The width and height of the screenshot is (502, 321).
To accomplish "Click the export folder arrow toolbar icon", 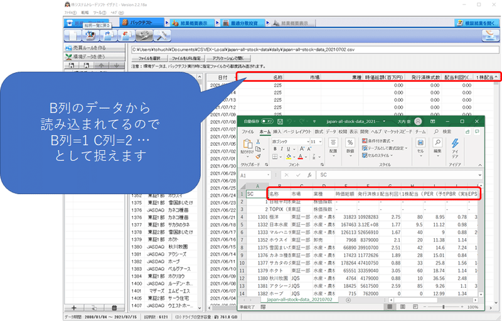I will pyautogui.click(x=109, y=35).
